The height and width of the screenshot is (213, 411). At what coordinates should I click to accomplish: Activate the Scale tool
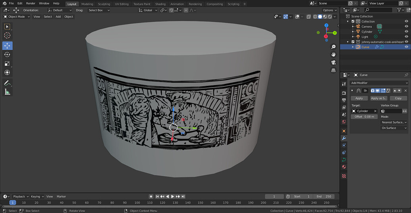(x=7, y=63)
